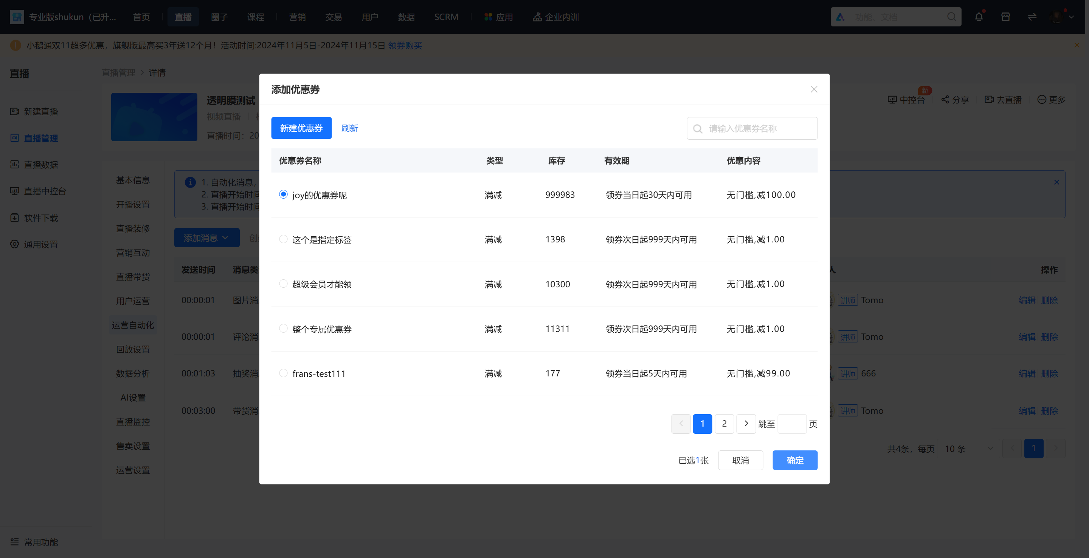Click the 分享 share button
Screen dimensions: 1089x558
(955, 100)
